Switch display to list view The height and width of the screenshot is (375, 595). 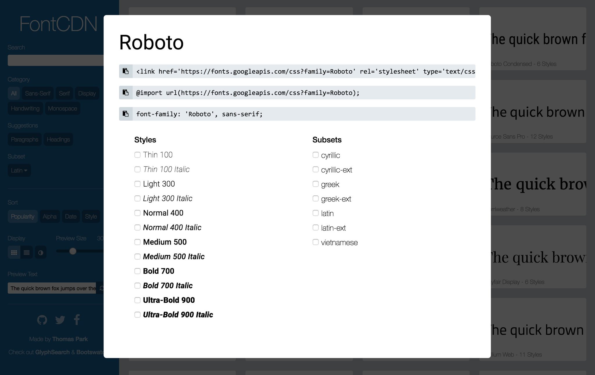27,252
